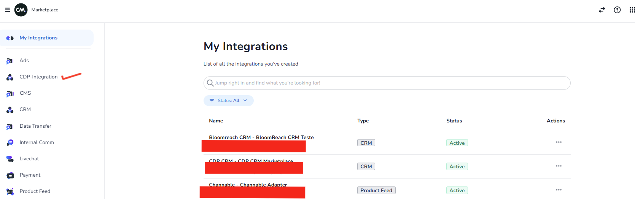Click the CRM sidebar category icon
Image resolution: width=635 pixels, height=199 pixels.
click(10, 110)
